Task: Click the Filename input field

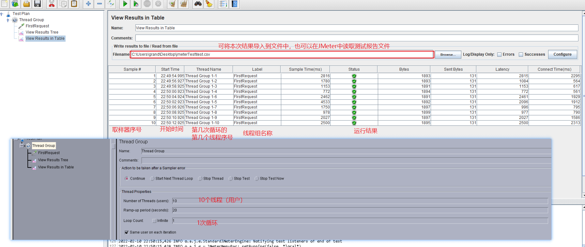Action: click(282, 54)
